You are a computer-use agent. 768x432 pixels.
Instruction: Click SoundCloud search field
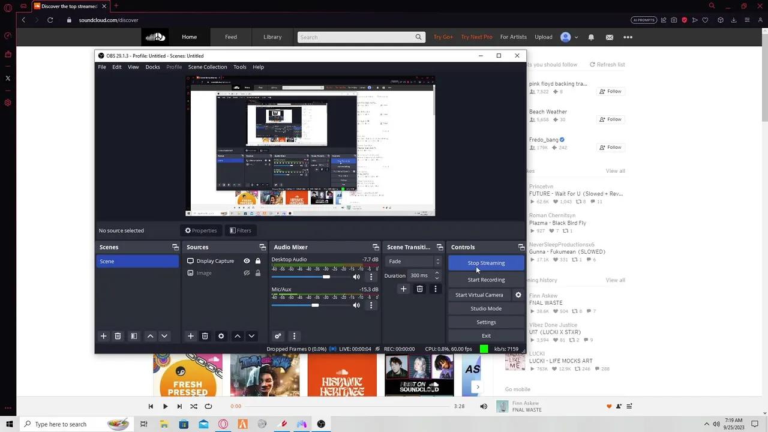(361, 37)
